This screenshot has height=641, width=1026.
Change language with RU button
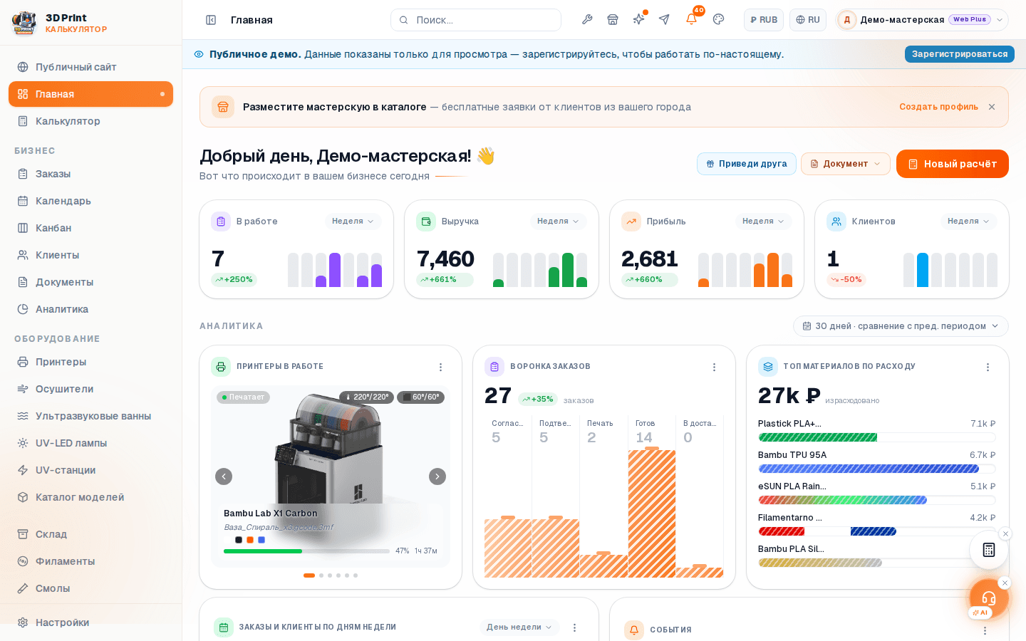tap(808, 20)
